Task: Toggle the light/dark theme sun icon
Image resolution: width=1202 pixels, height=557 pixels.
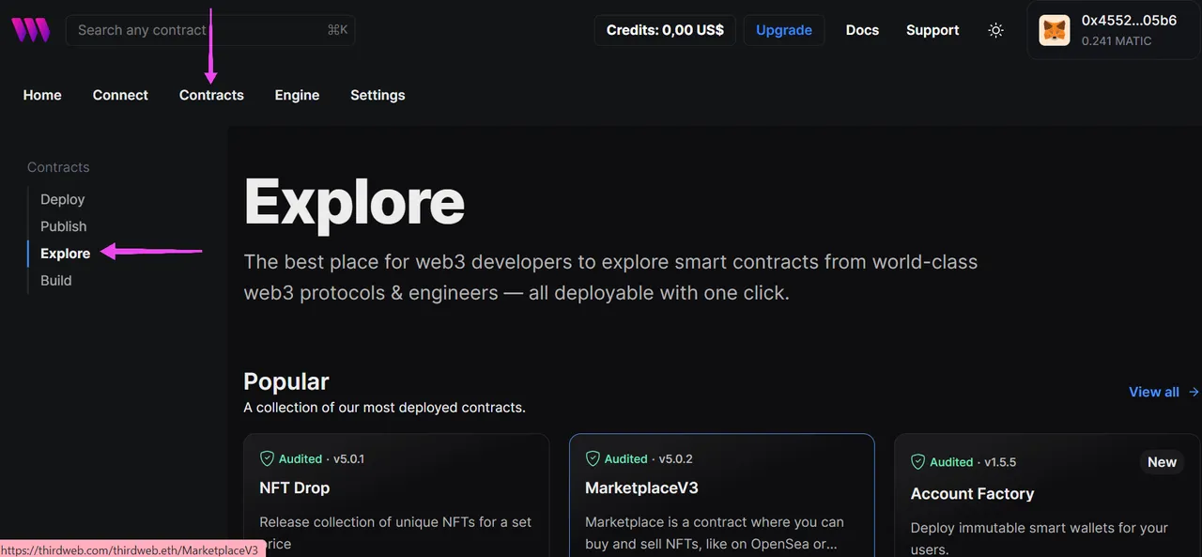Action: pos(996,30)
